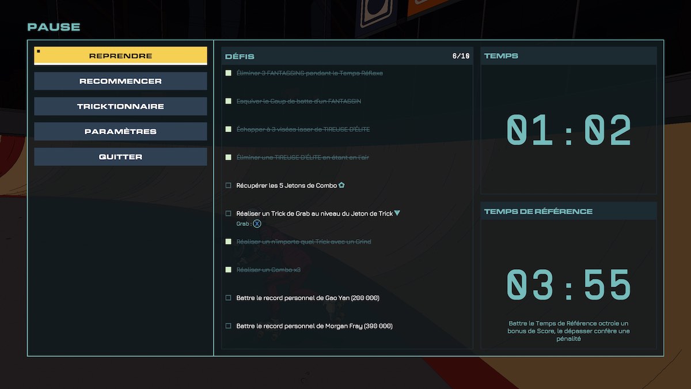Click checkbox for Échapper à 3 visées laser
The width and height of the screenshot is (691, 389).
pos(229,129)
